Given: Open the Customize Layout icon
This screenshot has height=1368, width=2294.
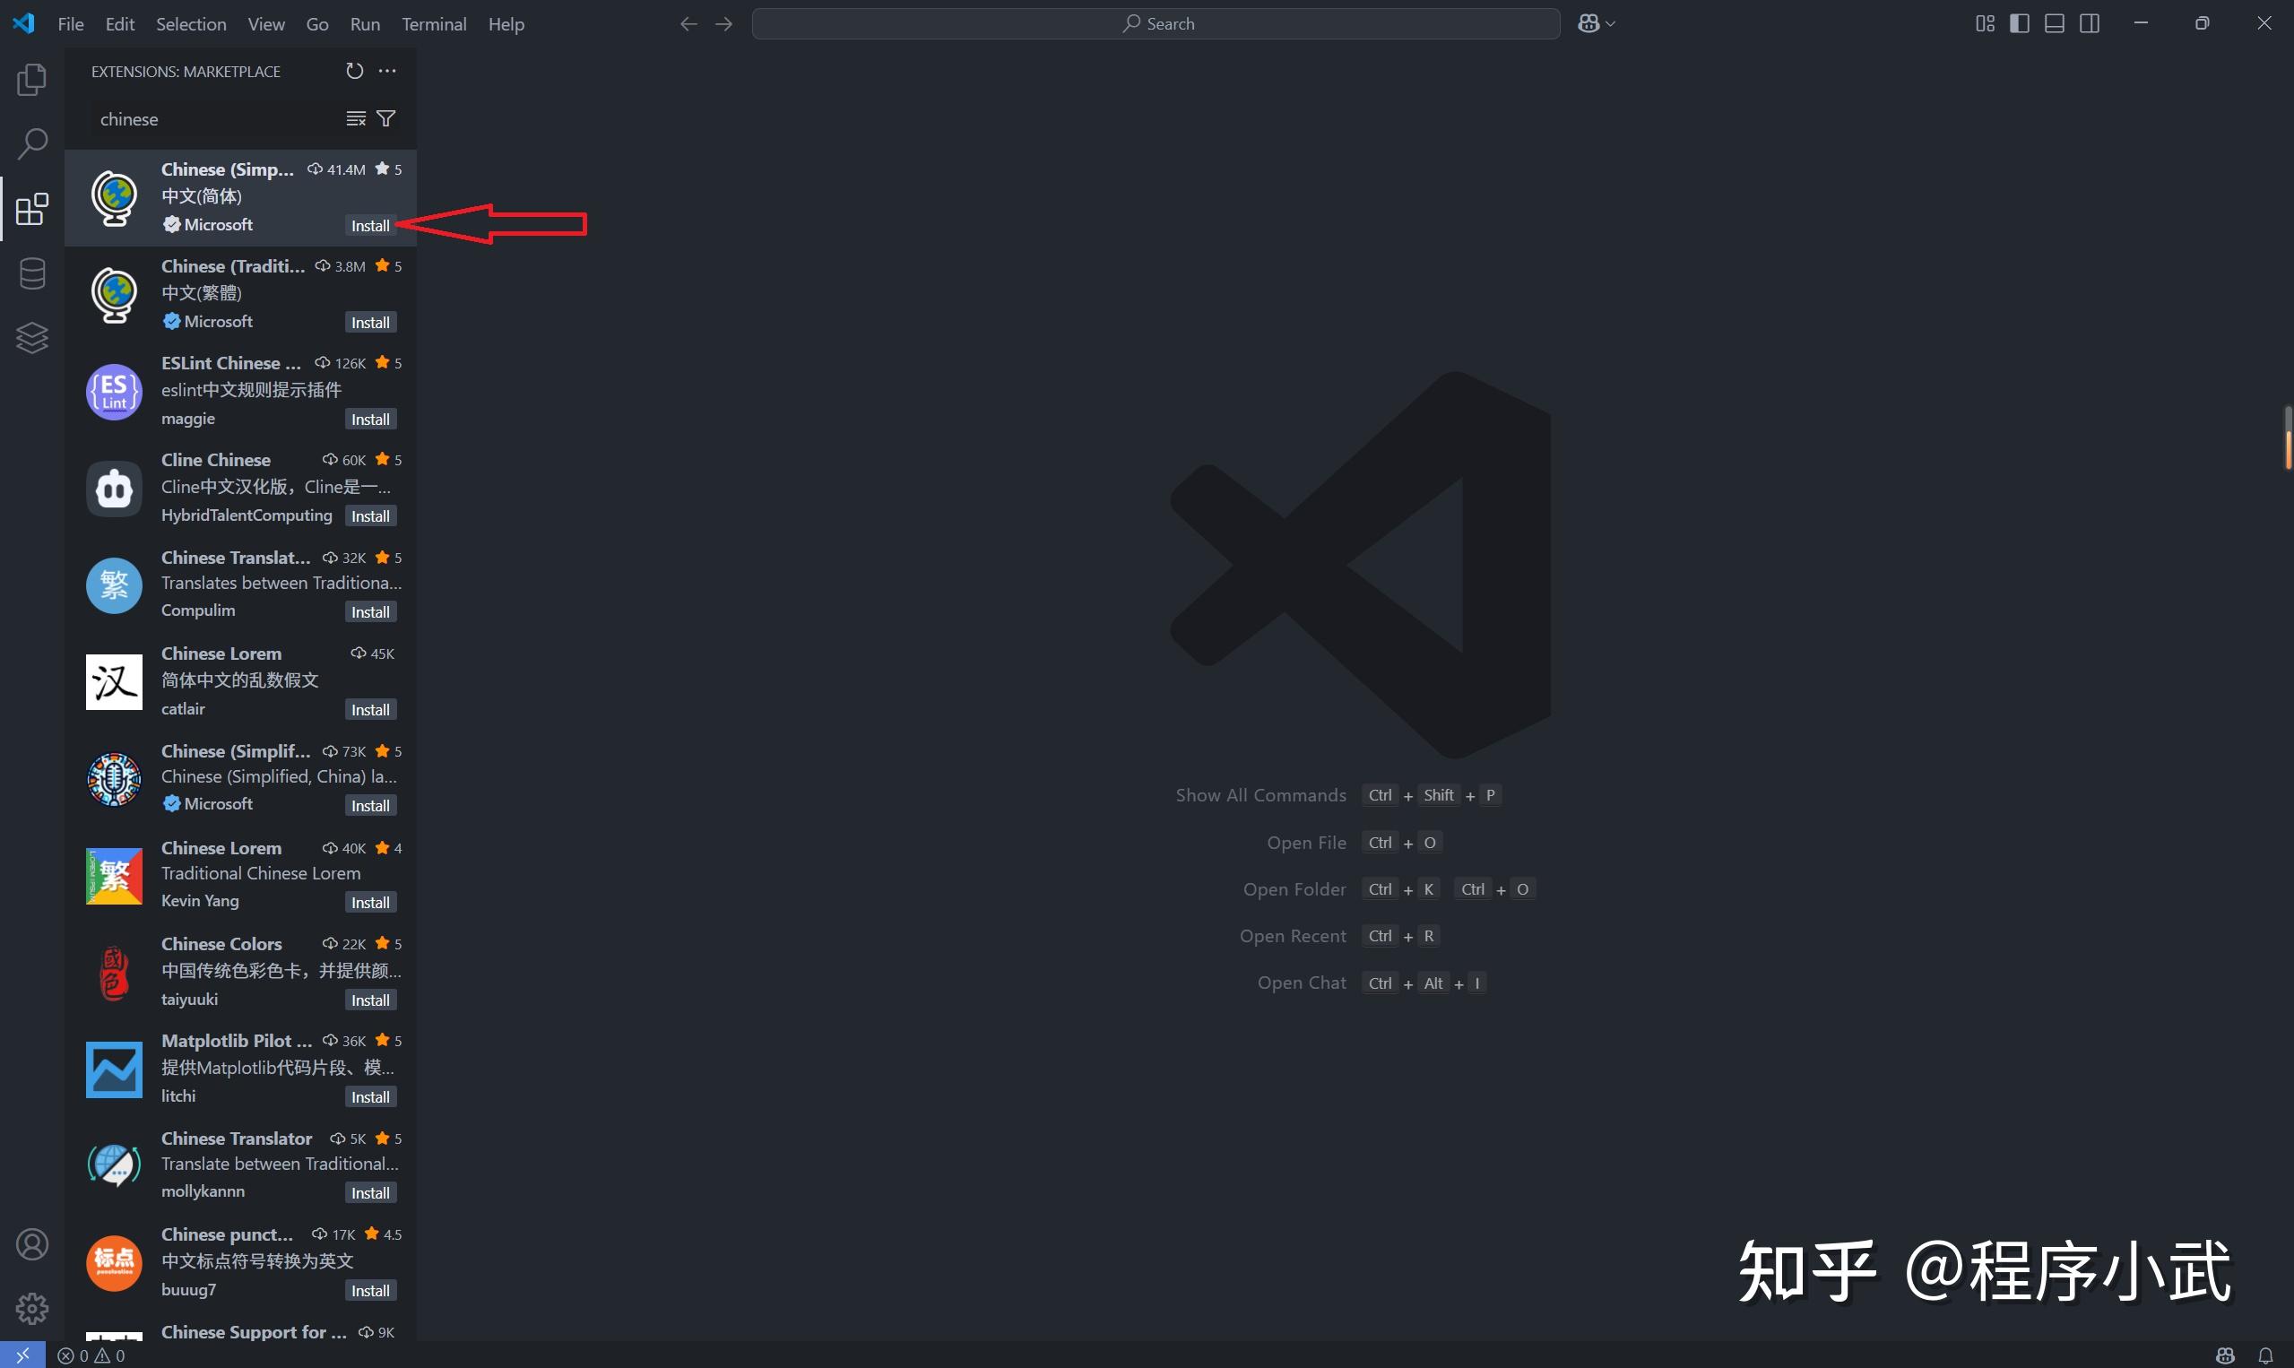Looking at the screenshot, I should pos(1986,24).
